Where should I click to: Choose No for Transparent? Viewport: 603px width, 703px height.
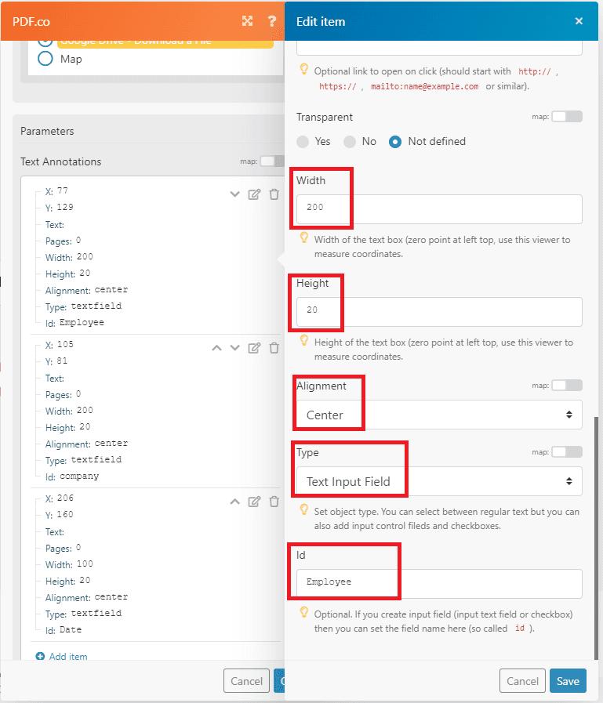tap(350, 142)
